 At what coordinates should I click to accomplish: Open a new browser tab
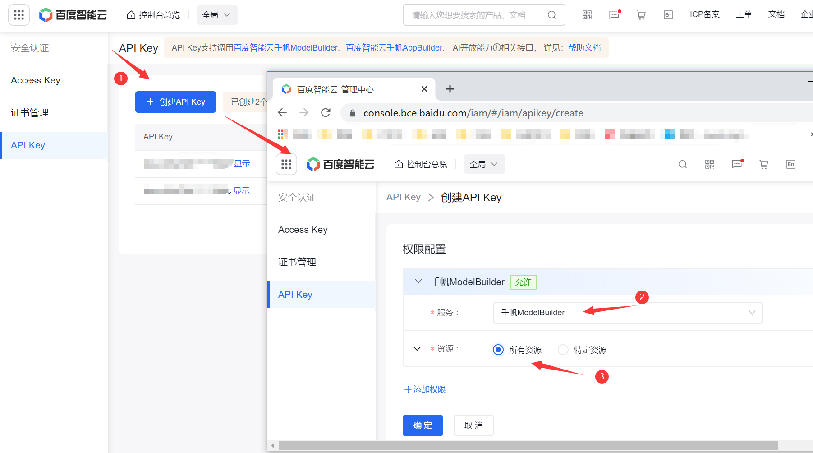(x=450, y=89)
